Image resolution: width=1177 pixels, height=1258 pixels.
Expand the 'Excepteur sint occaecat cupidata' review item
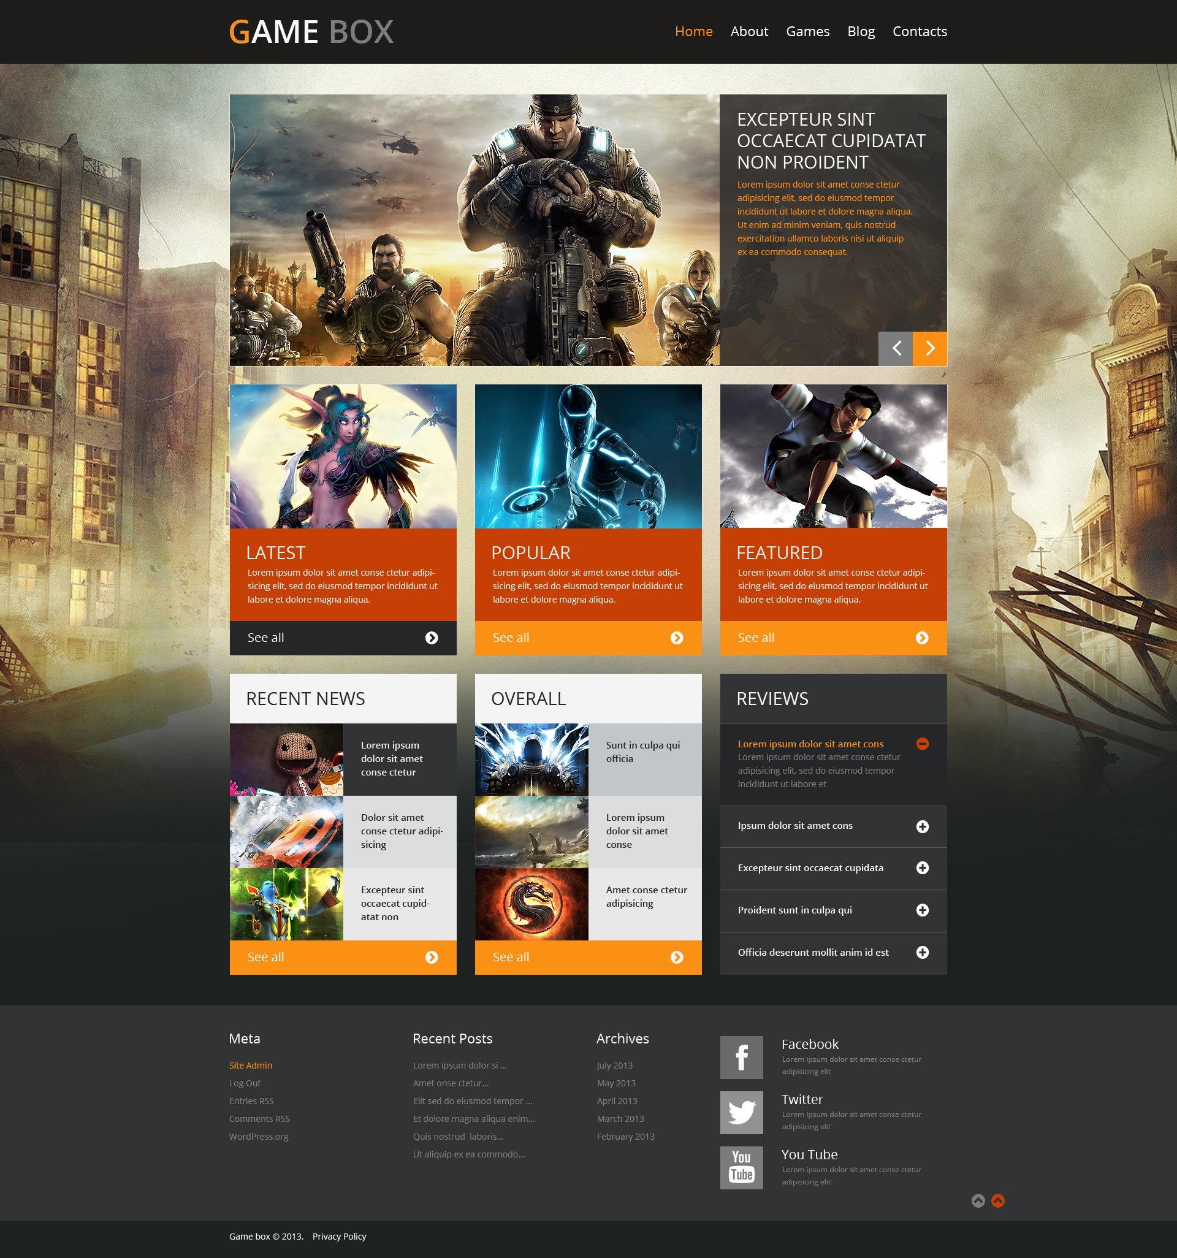[x=921, y=866]
